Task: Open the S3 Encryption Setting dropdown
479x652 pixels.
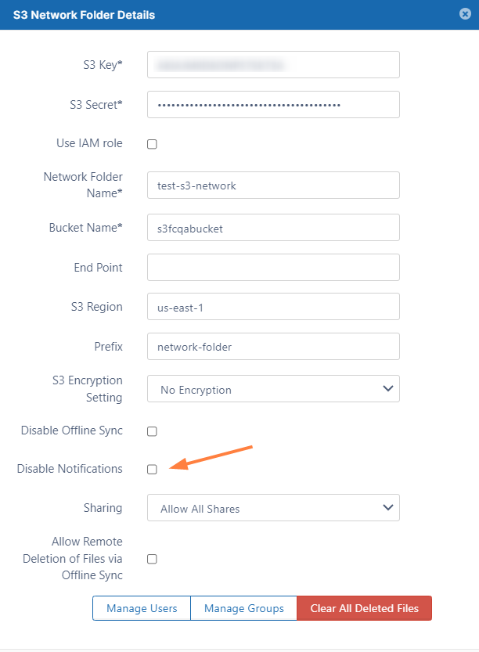Action: [x=273, y=389]
